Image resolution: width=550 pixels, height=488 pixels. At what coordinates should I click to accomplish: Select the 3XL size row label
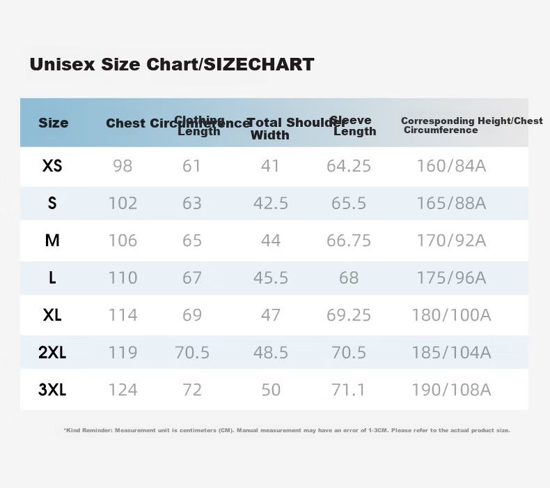(x=52, y=390)
